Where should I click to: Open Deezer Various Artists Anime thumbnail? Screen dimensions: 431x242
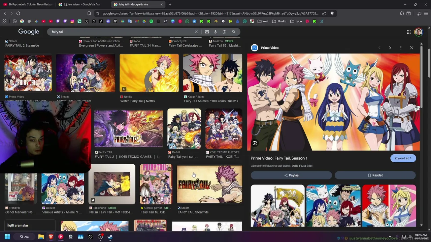(63, 189)
